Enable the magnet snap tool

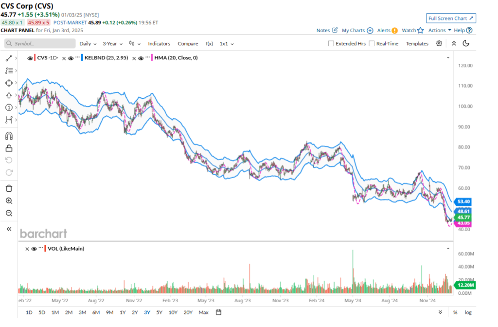click(9, 136)
